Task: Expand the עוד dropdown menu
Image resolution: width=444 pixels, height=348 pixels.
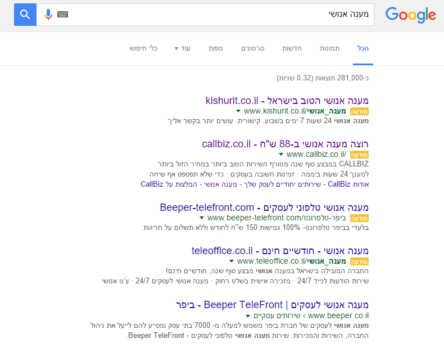Action: click(182, 48)
